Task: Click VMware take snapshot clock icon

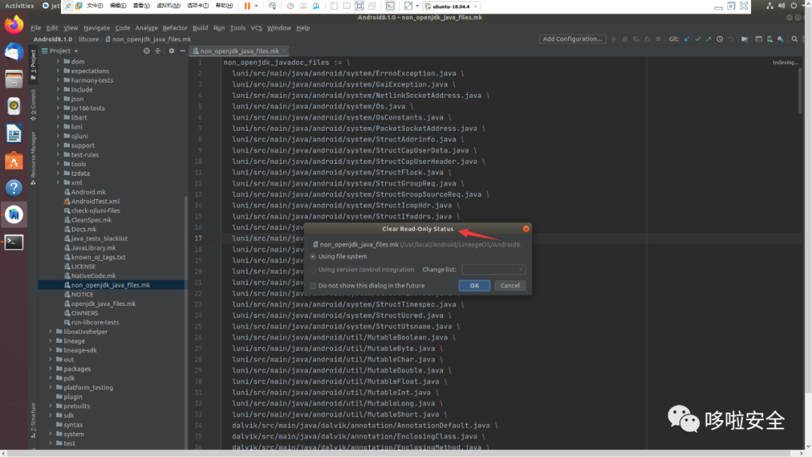Action: tap(290, 6)
